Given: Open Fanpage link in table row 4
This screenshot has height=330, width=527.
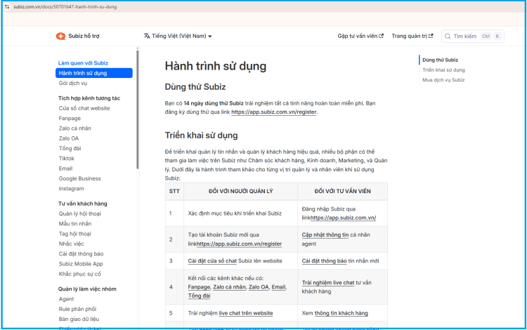Looking at the screenshot, I should [x=199, y=287].
